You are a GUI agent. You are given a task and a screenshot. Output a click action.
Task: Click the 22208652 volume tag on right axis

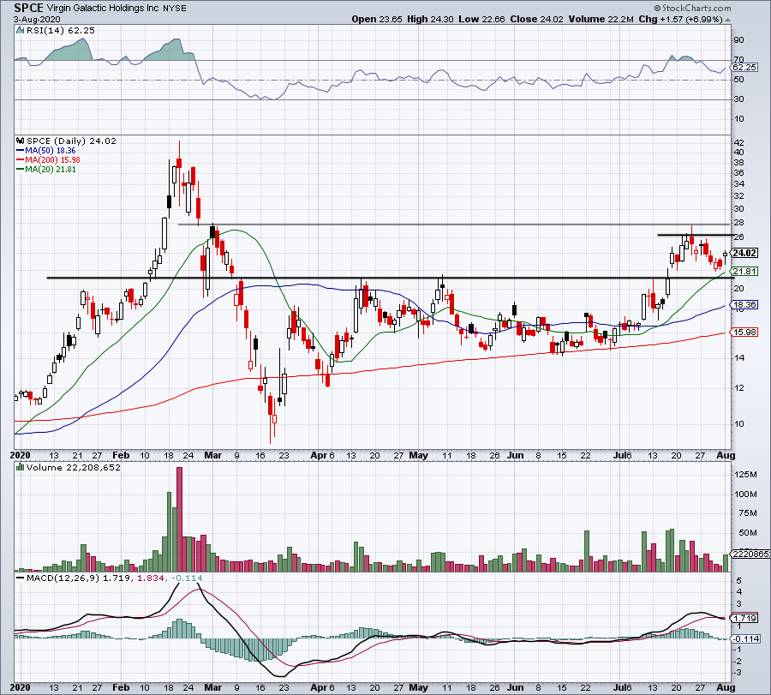(750, 554)
